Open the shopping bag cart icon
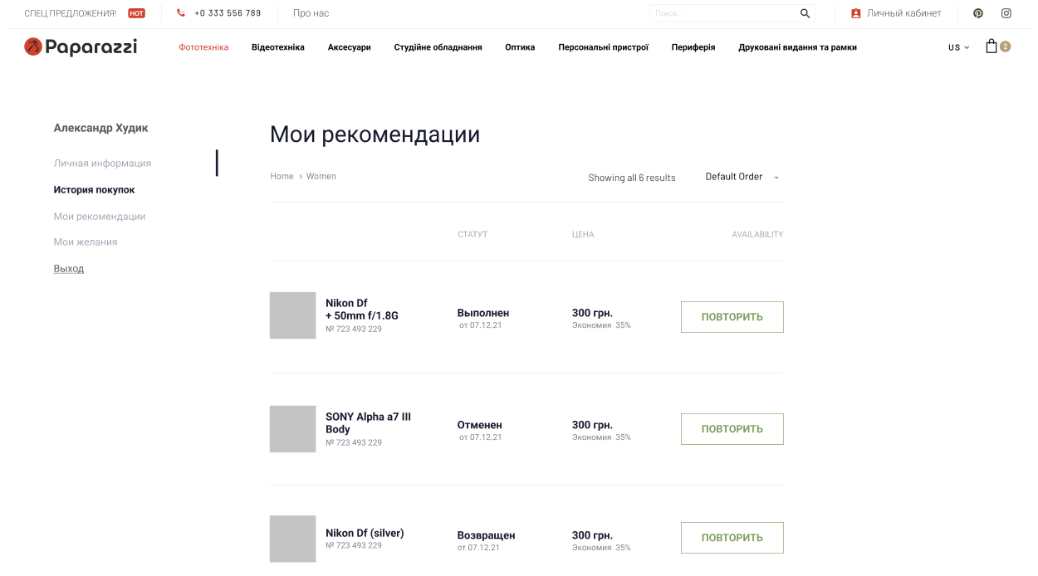1038x576 pixels. [x=991, y=46]
